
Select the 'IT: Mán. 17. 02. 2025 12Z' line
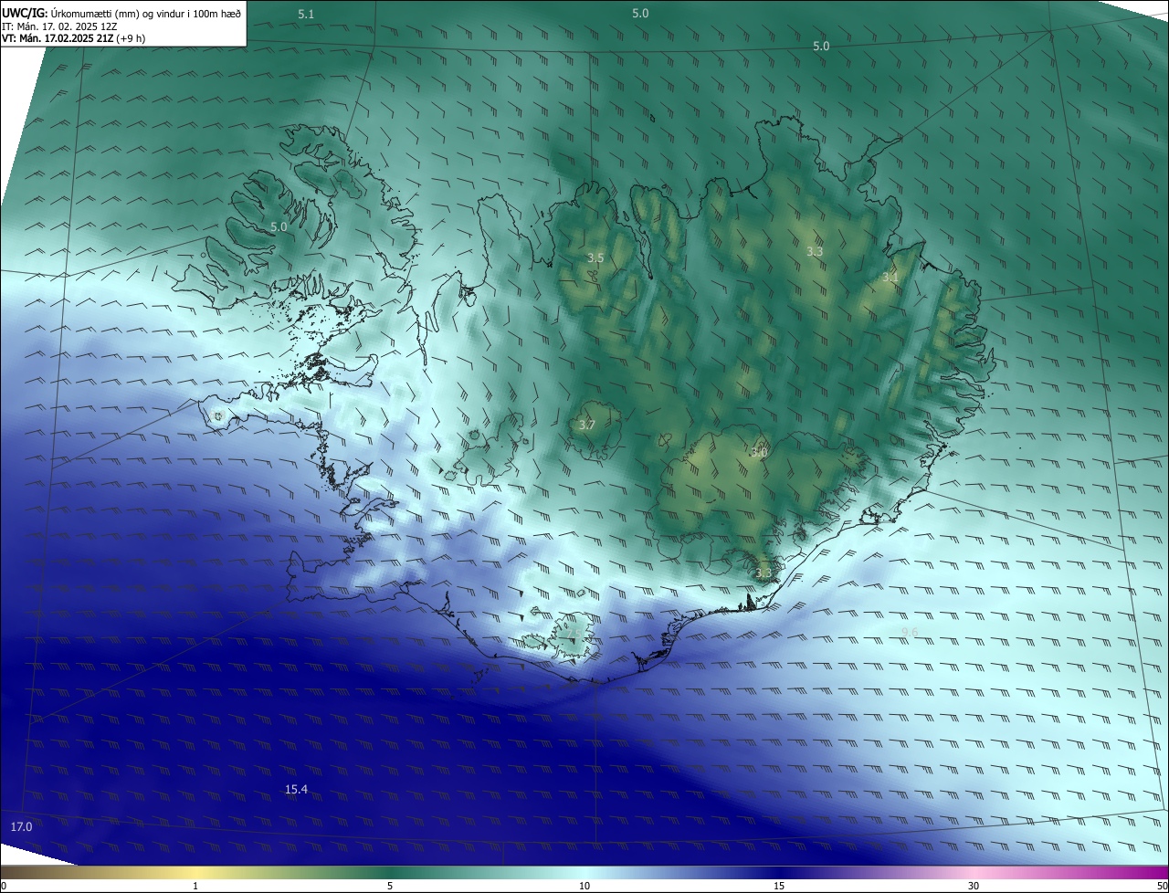click(x=59, y=26)
